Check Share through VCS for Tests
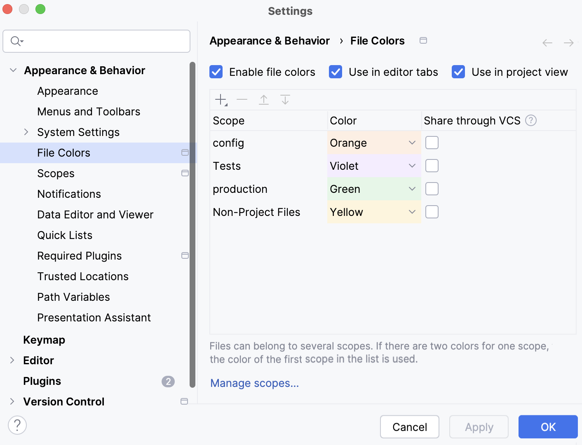 pyautogui.click(x=432, y=166)
